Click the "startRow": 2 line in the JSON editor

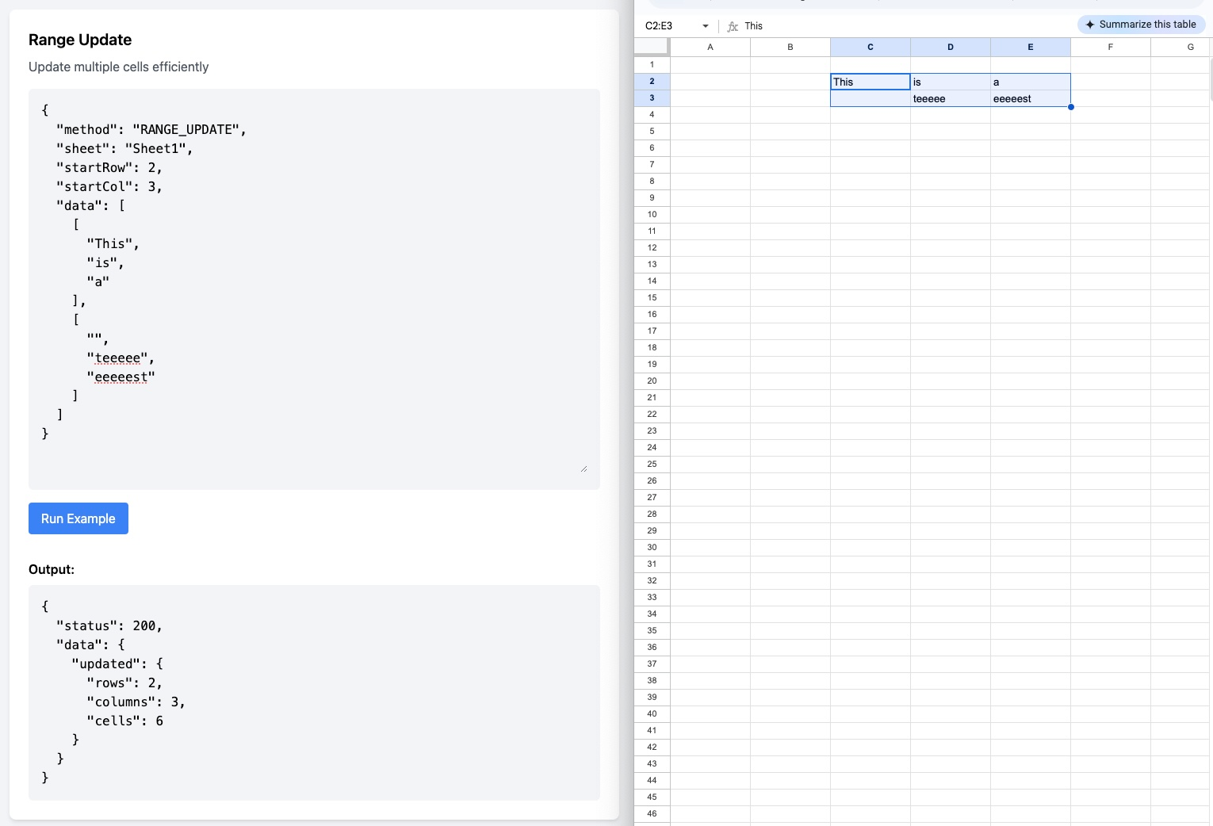(x=109, y=167)
